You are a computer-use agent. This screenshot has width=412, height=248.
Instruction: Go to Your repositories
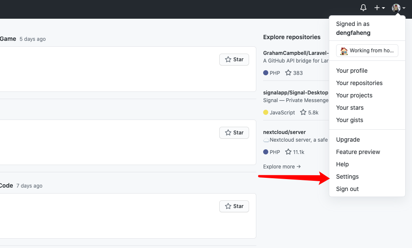359,83
